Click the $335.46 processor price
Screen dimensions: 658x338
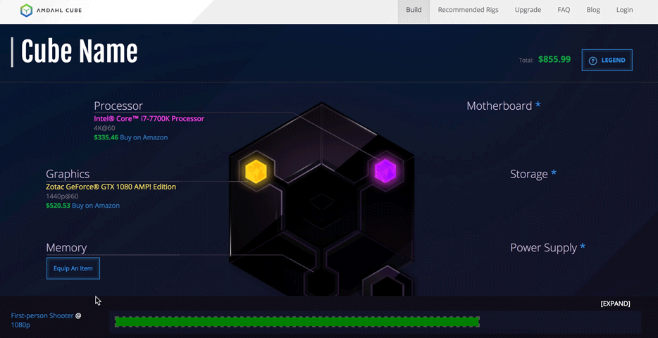(x=106, y=137)
